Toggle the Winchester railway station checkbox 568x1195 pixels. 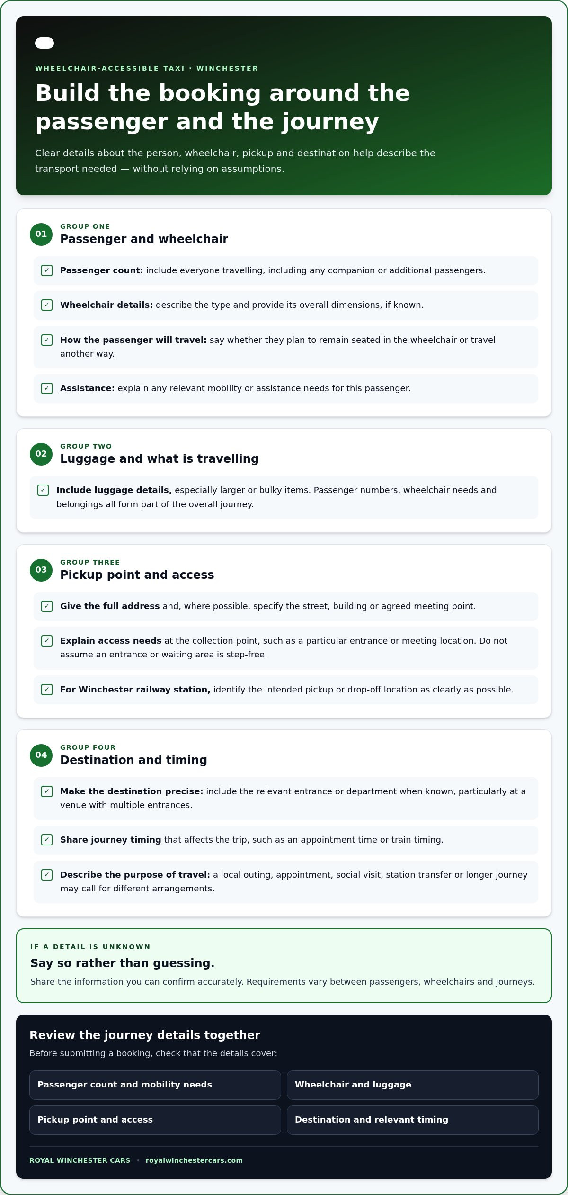pos(47,690)
